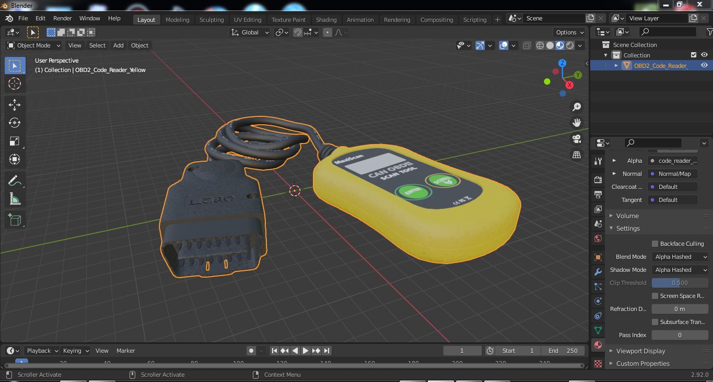The width and height of the screenshot is (713, 382).
Task: Open the Render menu
Action: pyautogui.click(x=62, y=18)
